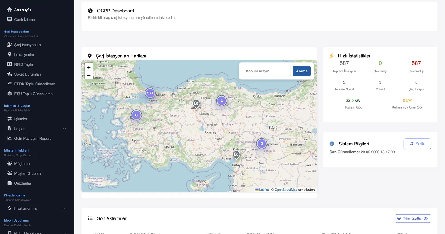
Task: Click the charging station icon in sidebar
Action: click(9, 45)
